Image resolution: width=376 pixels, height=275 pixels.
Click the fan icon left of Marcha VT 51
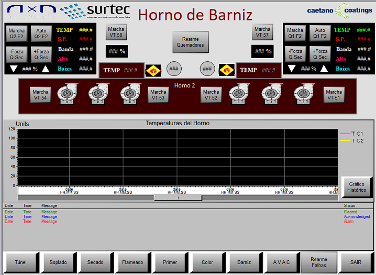click(x=303, y=94)
